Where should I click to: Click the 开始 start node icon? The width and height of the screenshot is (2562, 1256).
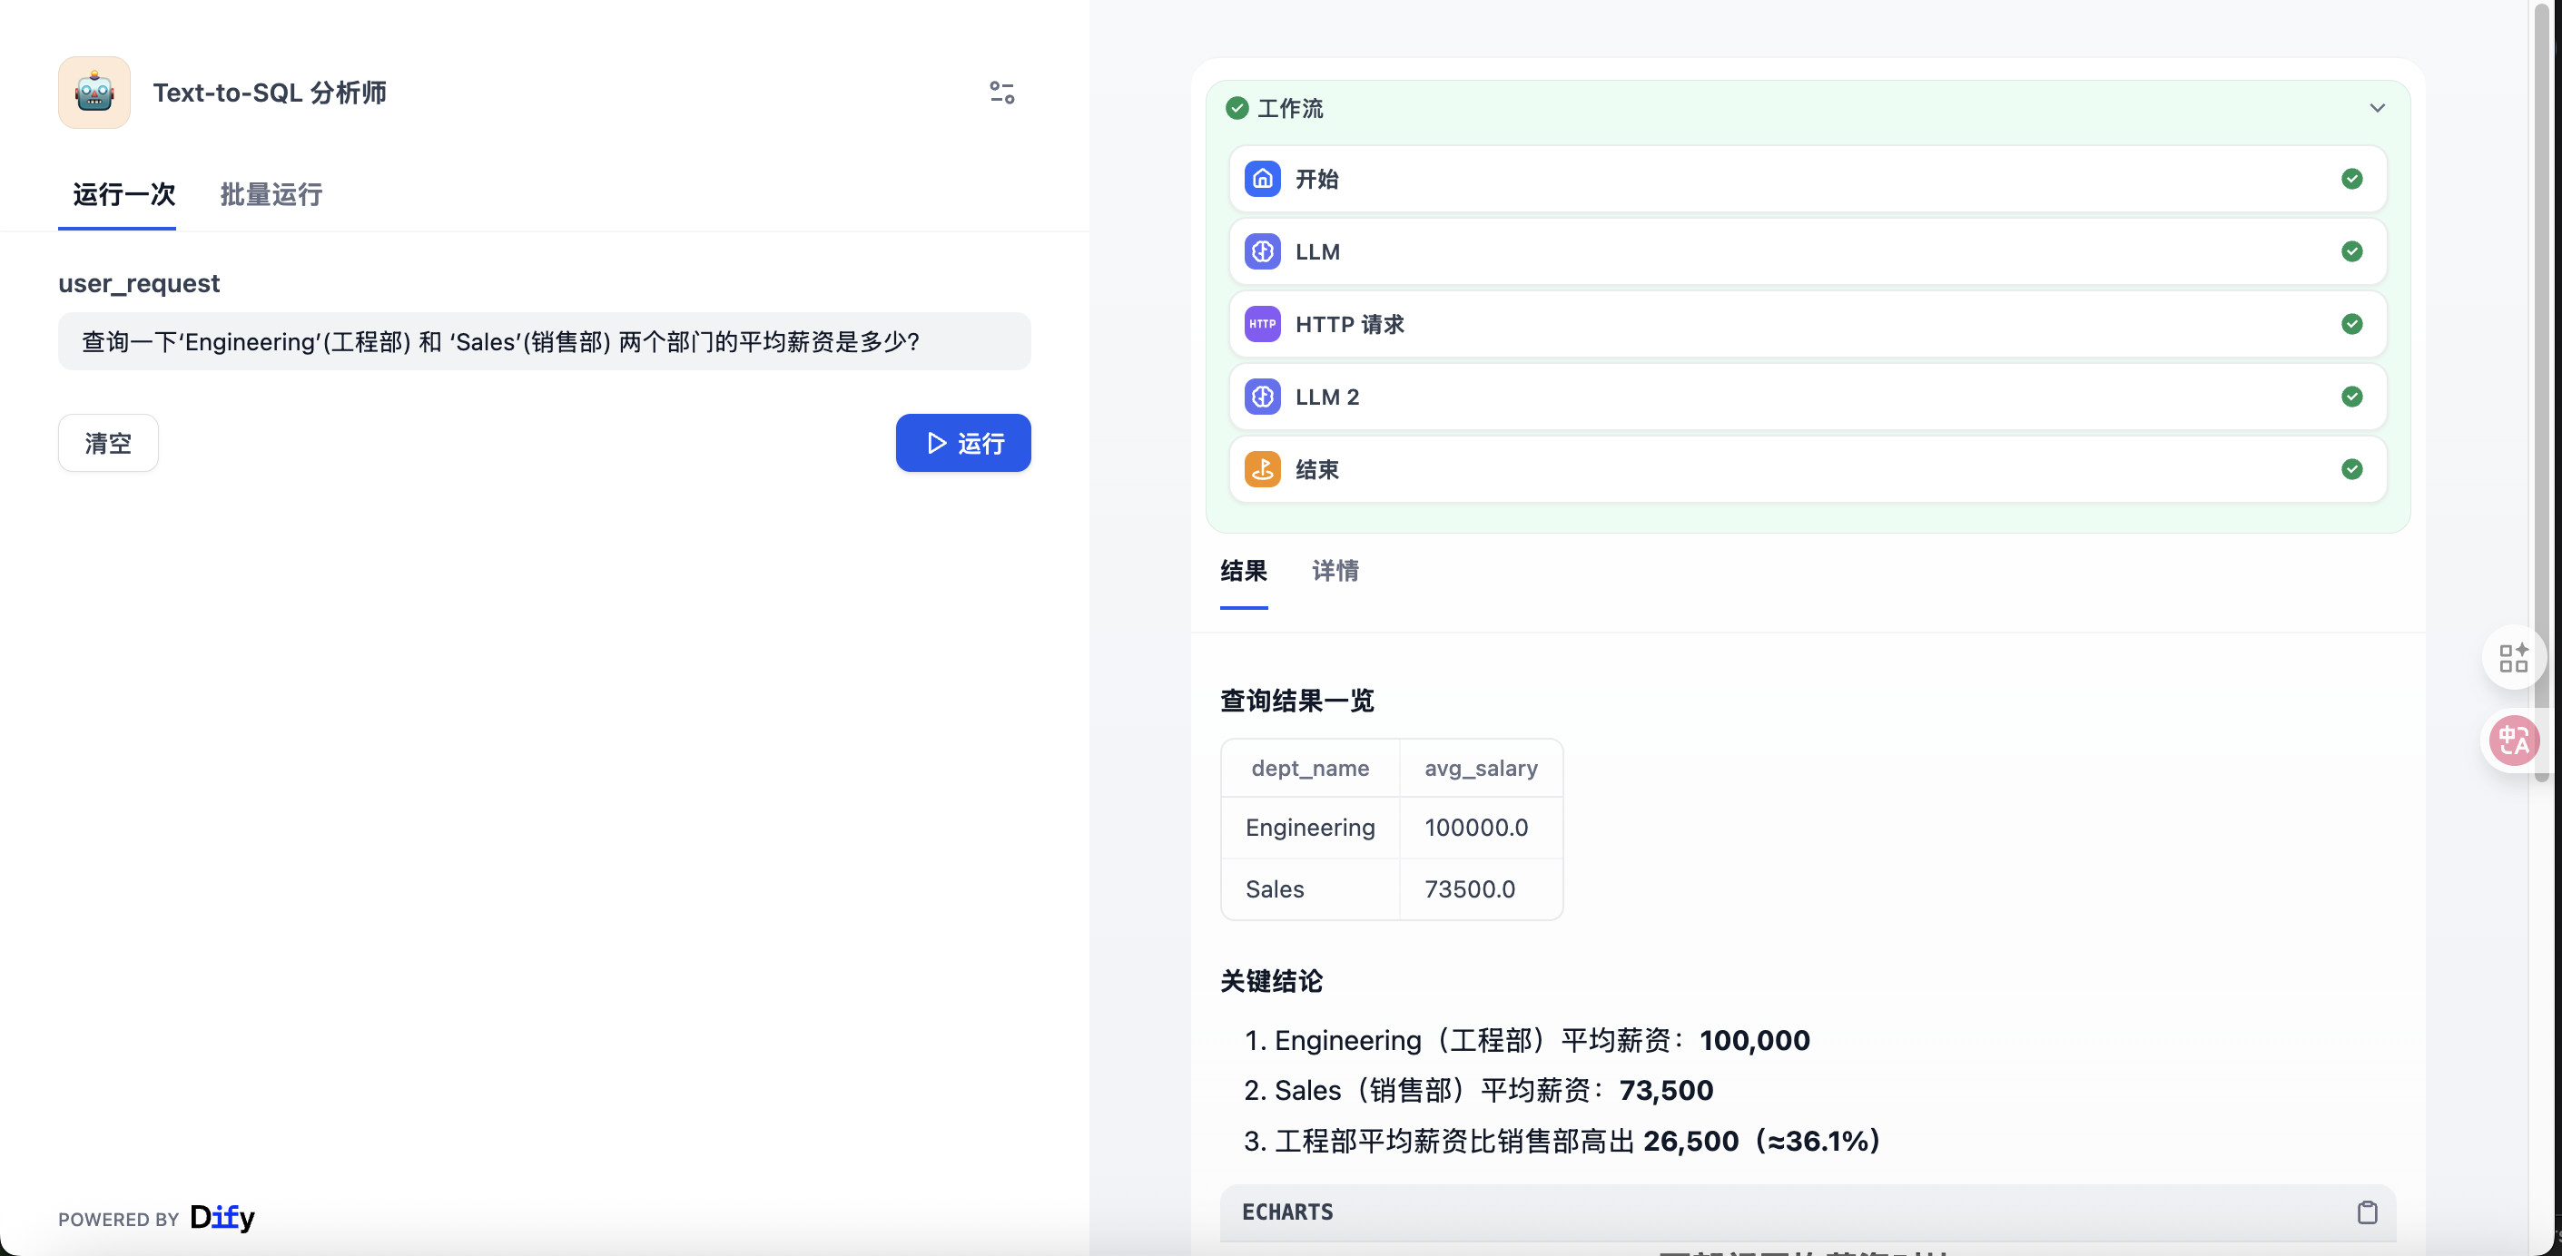(x=1262, y=179)
